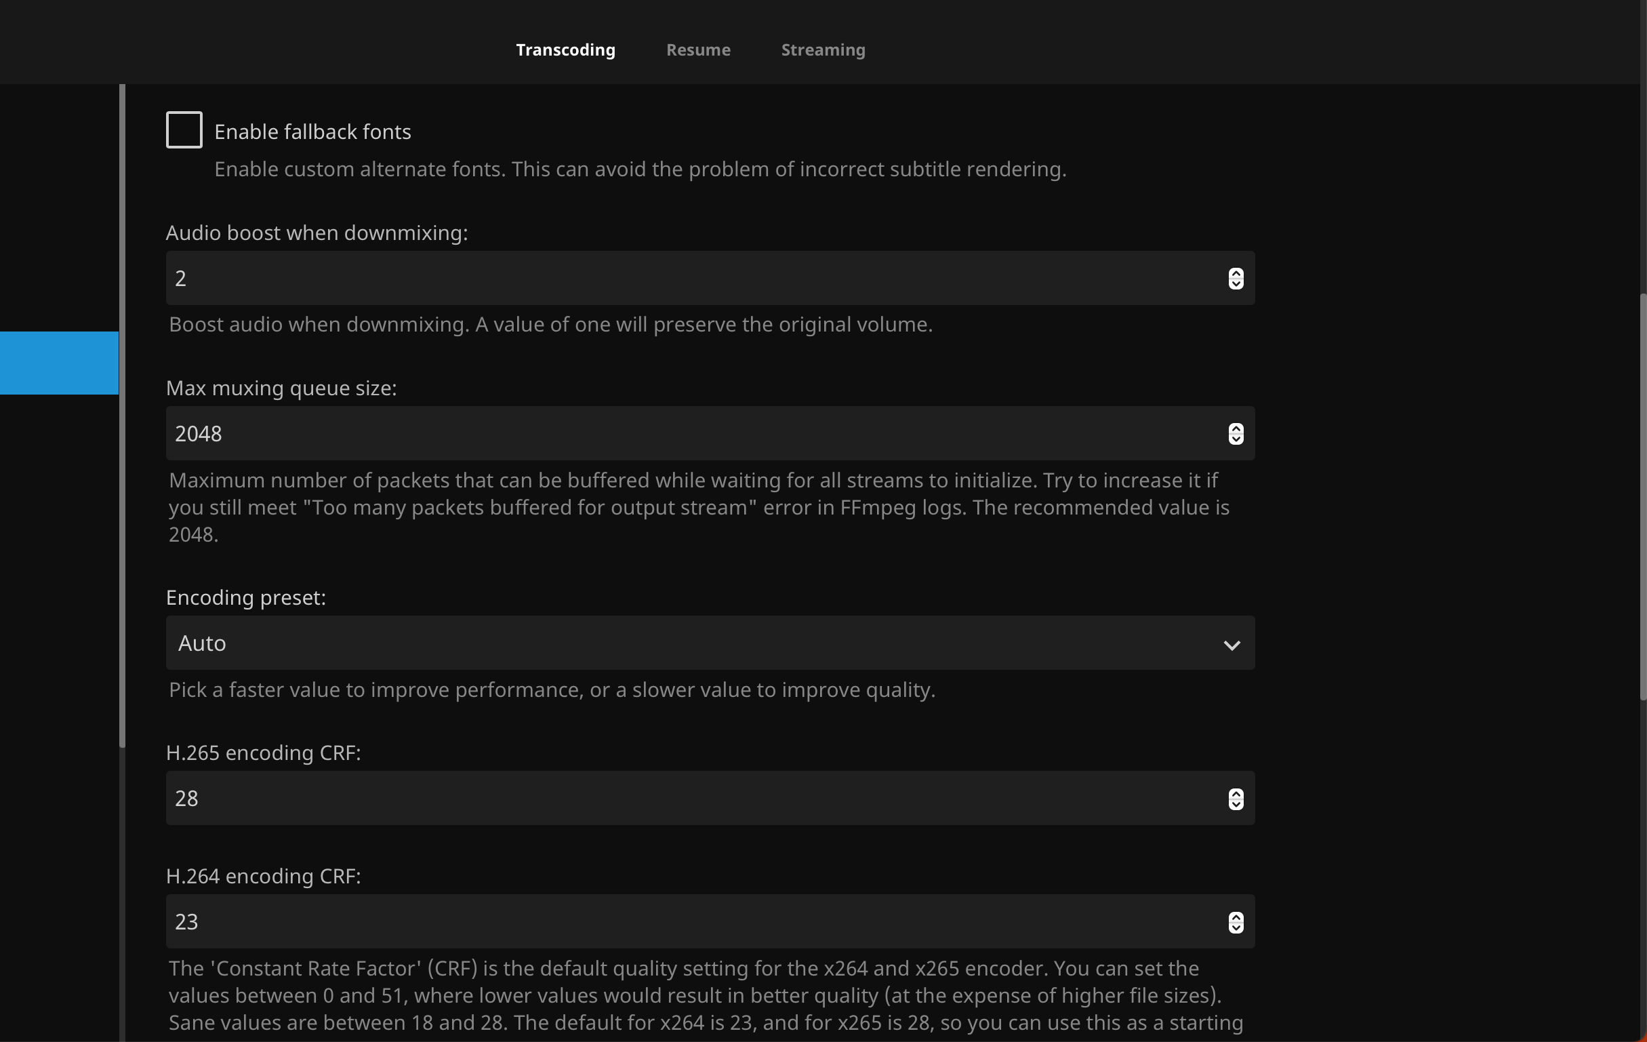Viewport: 1647px width, 1042px height.
Task: Switch to the Streaming tab
Action: pyautogui.click(x=823, y=50)
